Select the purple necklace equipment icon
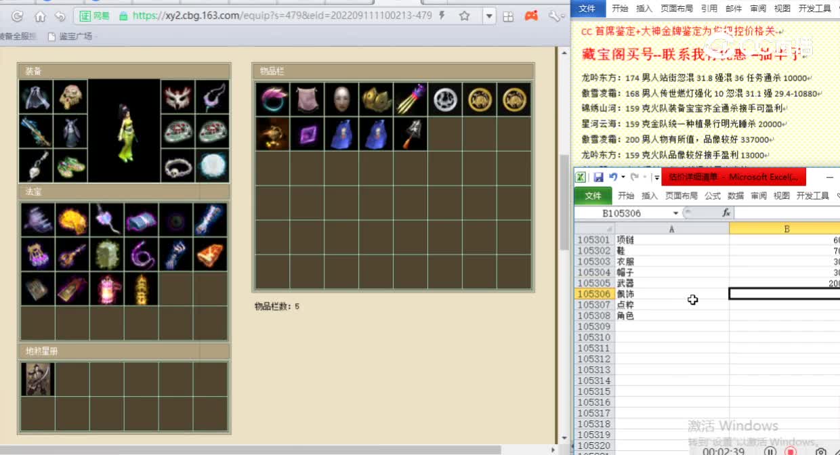This screenshot has width=840, height=455. [x=213, y=97]
